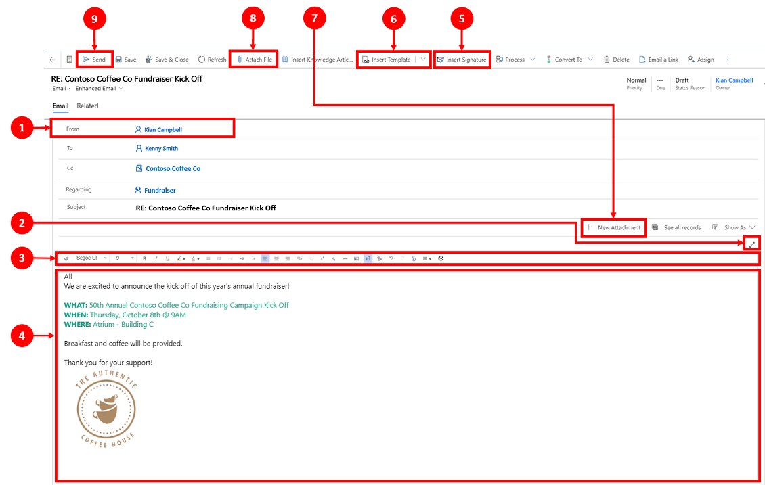Toggle right-to-left text direction
Screen dimensions: 765x485
click(380, 258)
